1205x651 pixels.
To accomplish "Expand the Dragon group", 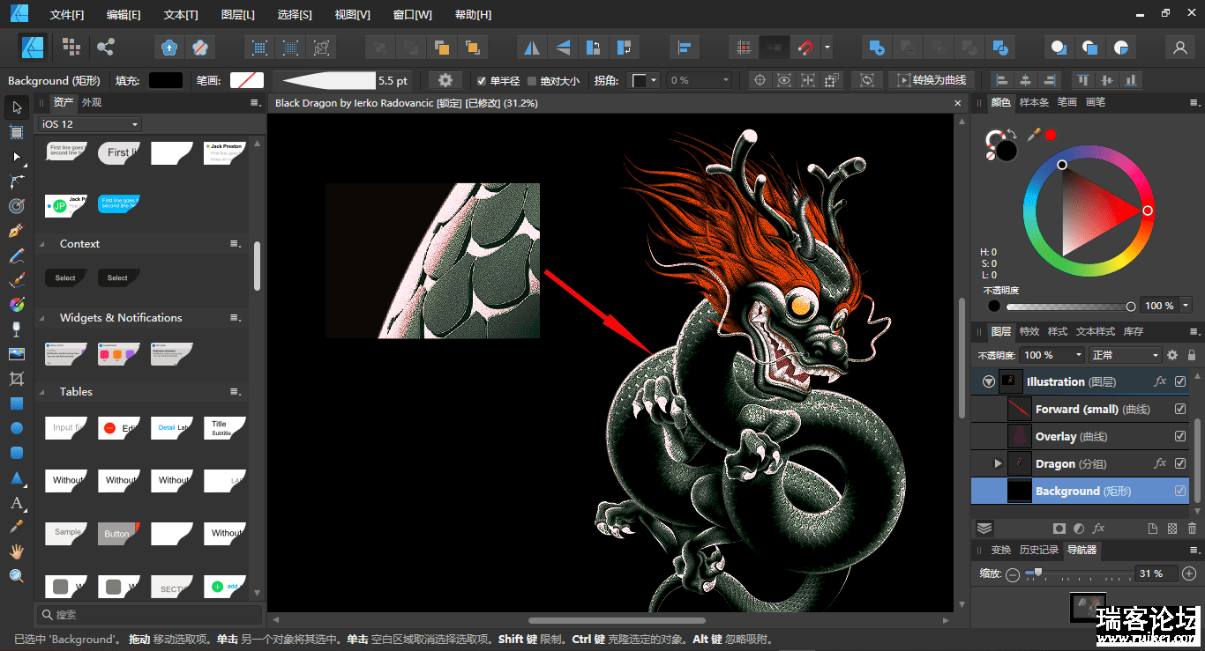I will pyautogui.click(x=999, y=463).
